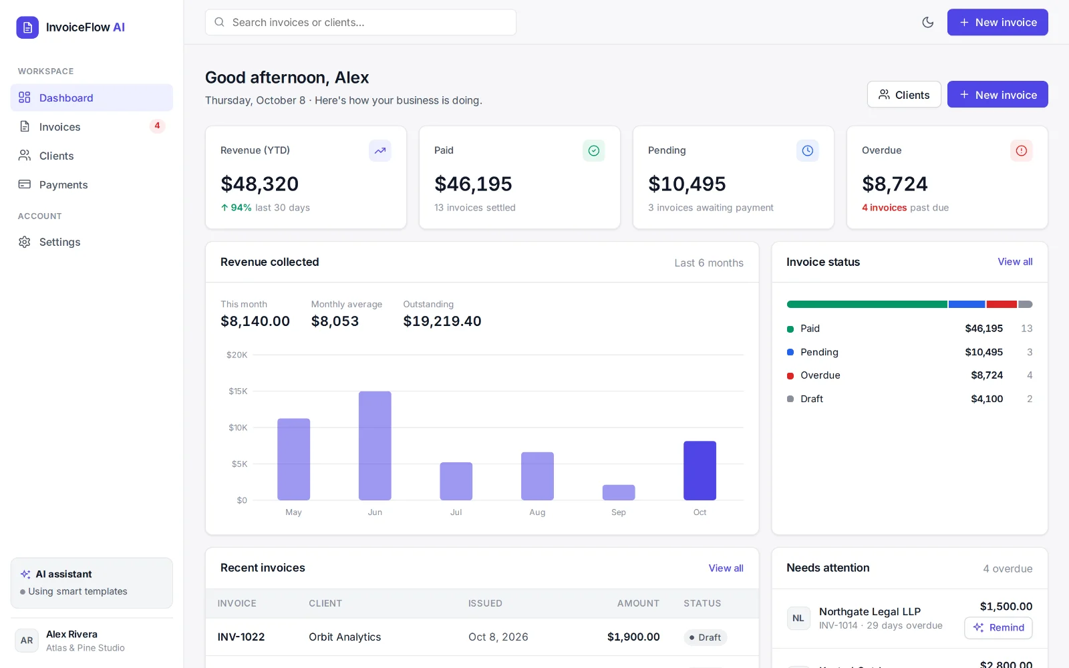1069x668 pixels.
Task: Send reminder to Northgate Legal LLP
Action: (x=998, y=628)
